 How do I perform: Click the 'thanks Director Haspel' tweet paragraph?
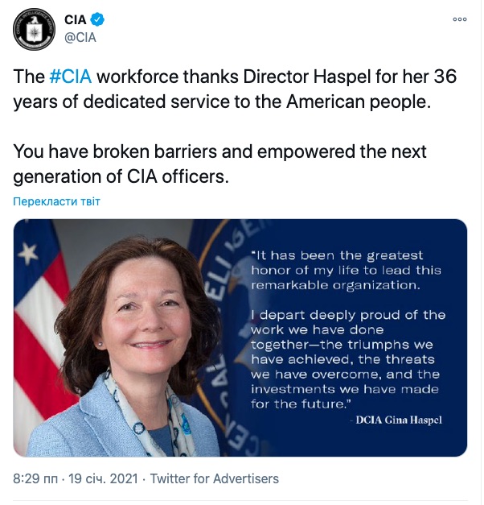click(235, 89)
